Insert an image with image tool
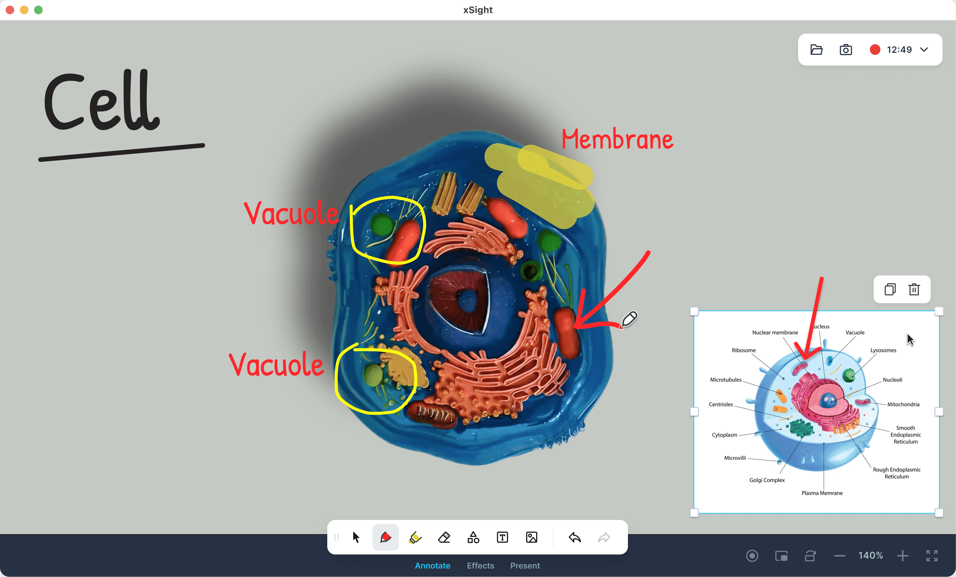956x577 pixels. tap(532, 538)
